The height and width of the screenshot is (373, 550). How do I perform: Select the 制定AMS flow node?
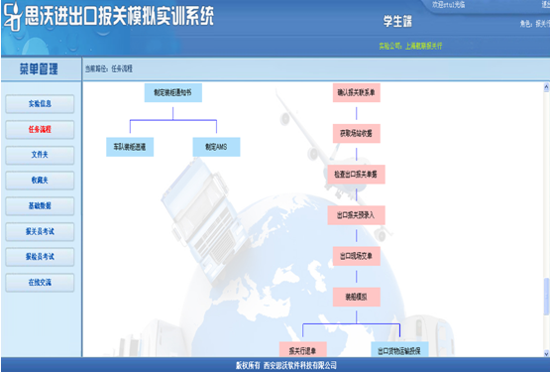(x=216, y=147)
